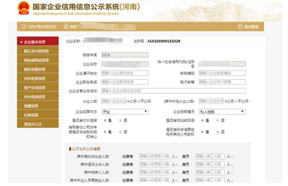Select 不公示 for 其中女性从业人数
Screen dimensions: 288x186
236,101
